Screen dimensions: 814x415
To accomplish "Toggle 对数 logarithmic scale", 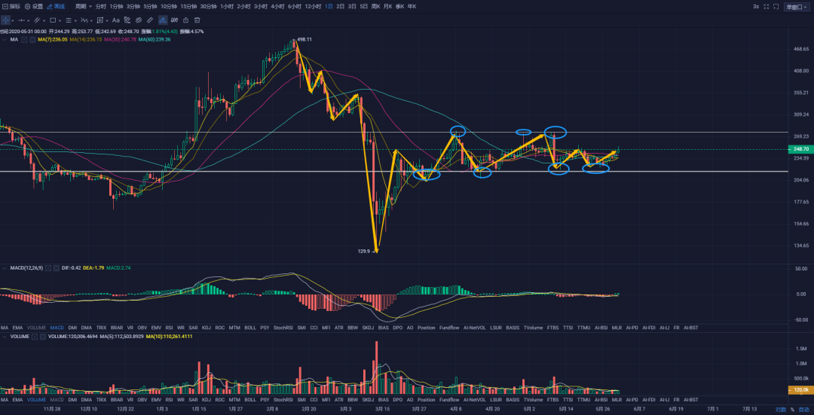I will [x=780, y=410].
